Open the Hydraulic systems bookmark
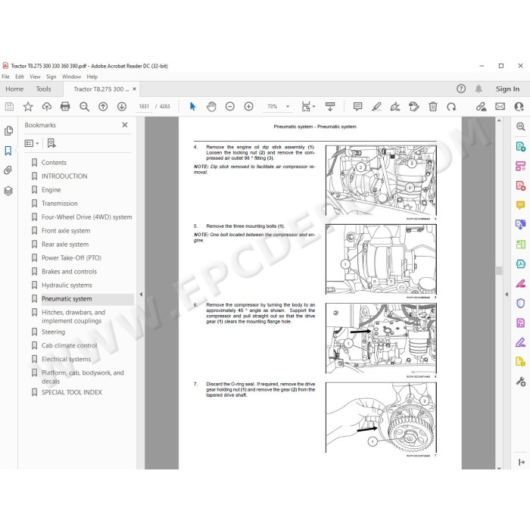The image size is (530, 530). coord(67,285)
